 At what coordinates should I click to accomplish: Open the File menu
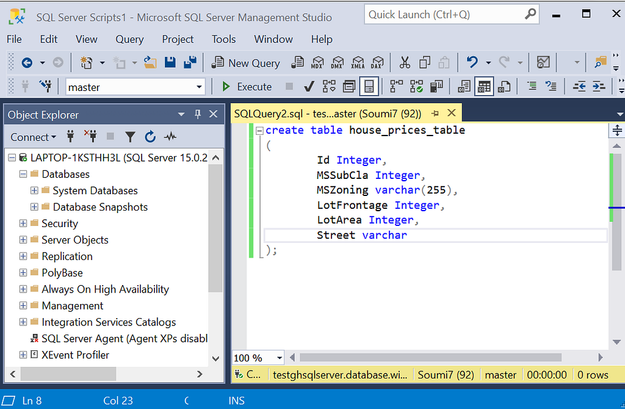[15, 39]
